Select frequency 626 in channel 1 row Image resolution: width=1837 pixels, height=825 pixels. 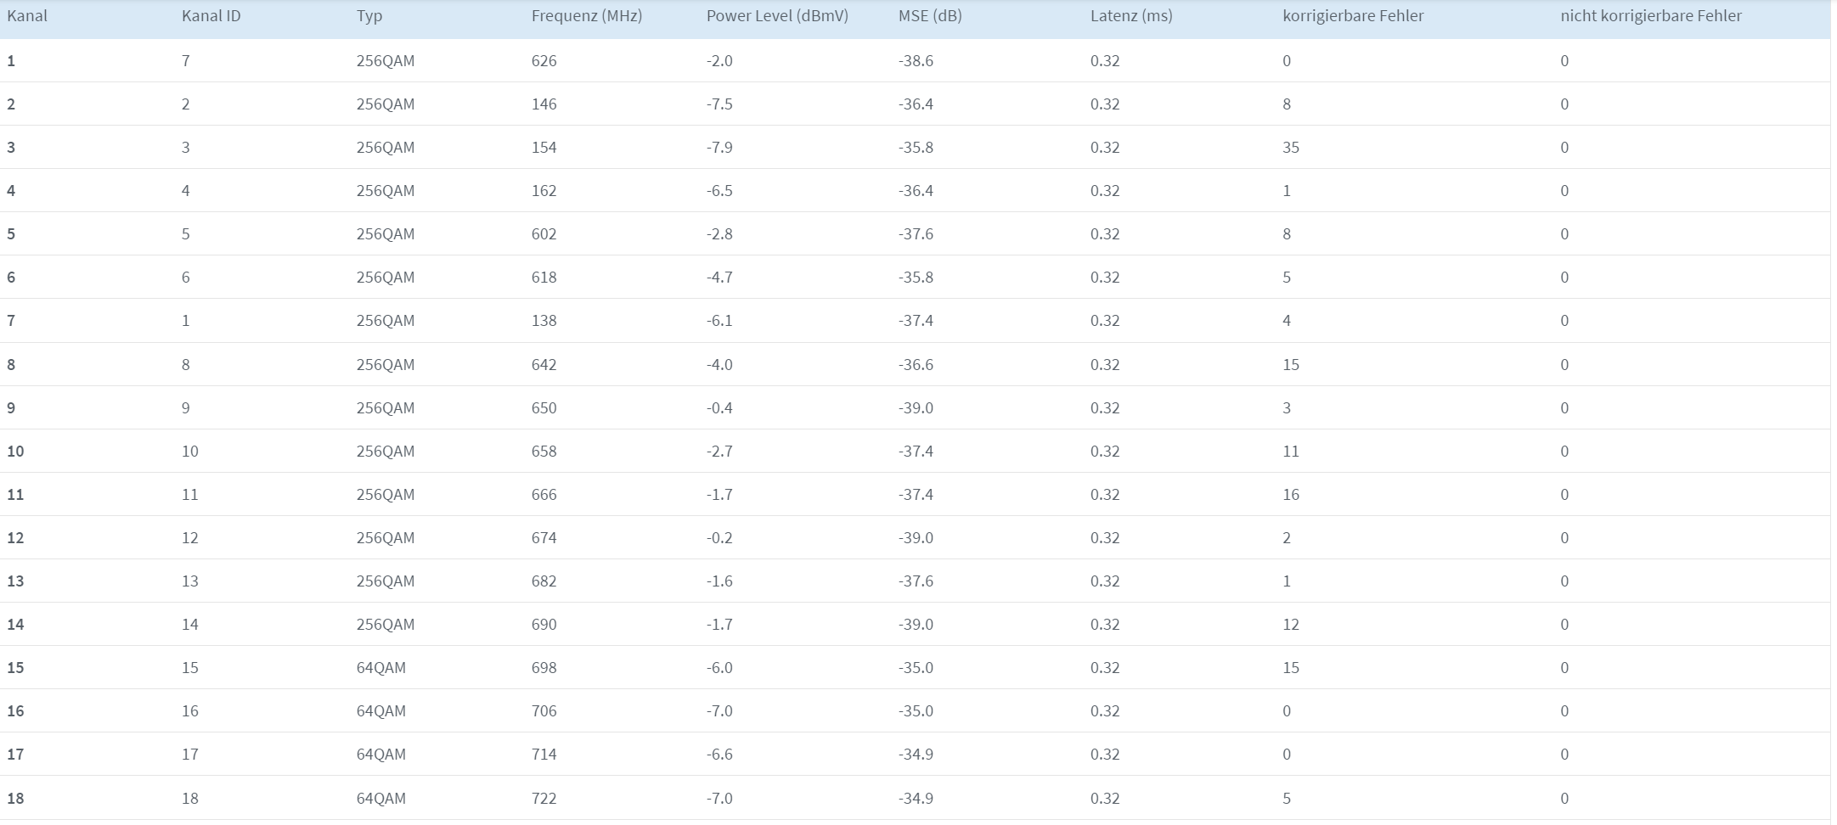pos(544,61)
